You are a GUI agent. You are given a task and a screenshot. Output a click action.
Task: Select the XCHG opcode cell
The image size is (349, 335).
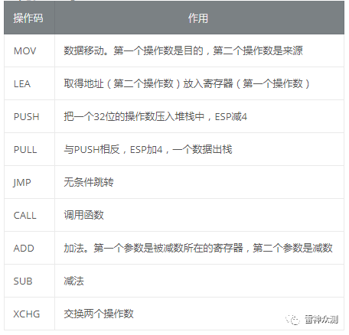tap(29, 314)
